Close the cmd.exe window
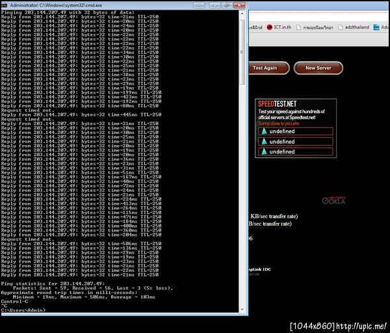Image resolution: width=390 pixels, height=333 pixels. click(x=239, y=5)
